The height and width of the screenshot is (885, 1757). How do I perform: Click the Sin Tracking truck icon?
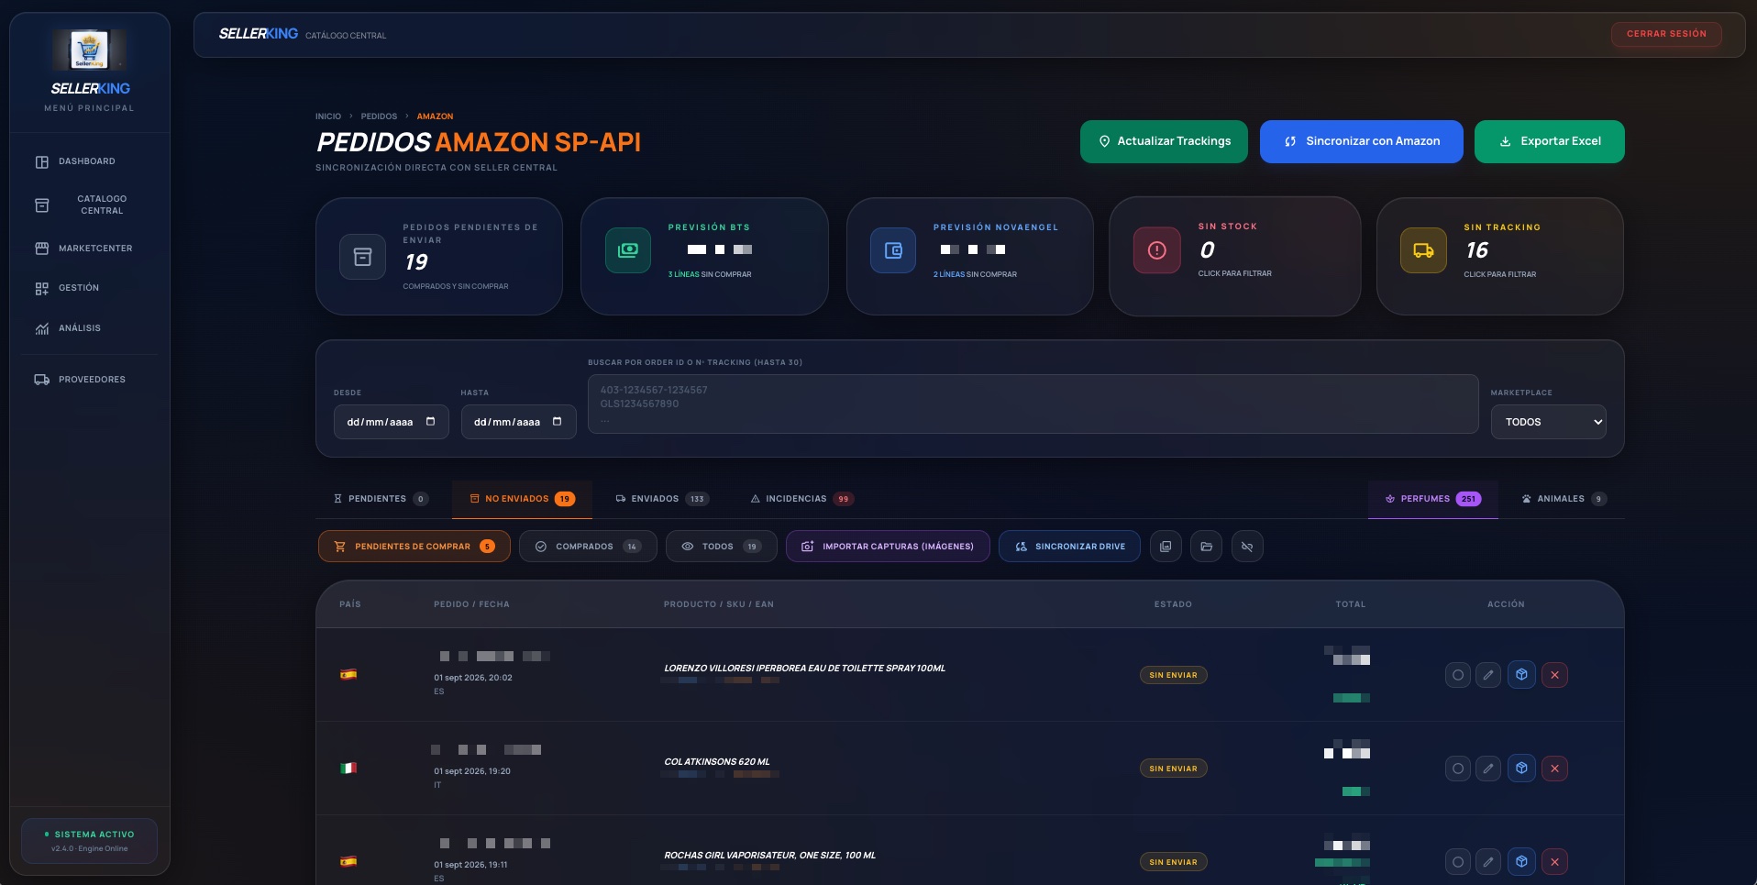[x=1423, y=250]
